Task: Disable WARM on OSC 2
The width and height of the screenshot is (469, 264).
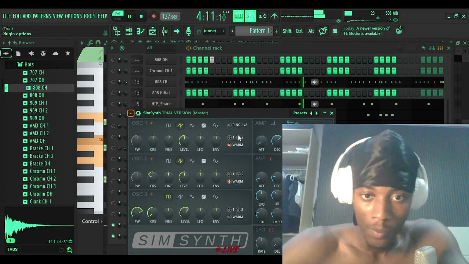Action: click(x=229, y=181)
